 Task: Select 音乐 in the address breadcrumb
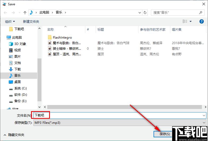coord(59,12)
